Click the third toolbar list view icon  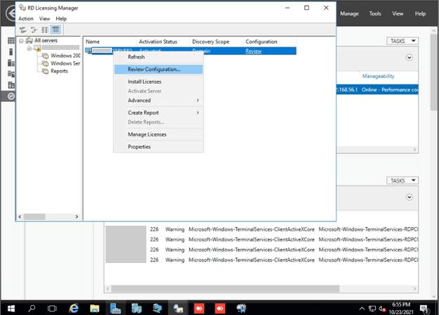45,30
